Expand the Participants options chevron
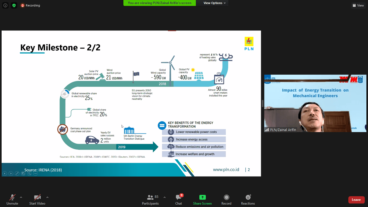The height and width of the screenshot is (207, 368). click(165, 197)
